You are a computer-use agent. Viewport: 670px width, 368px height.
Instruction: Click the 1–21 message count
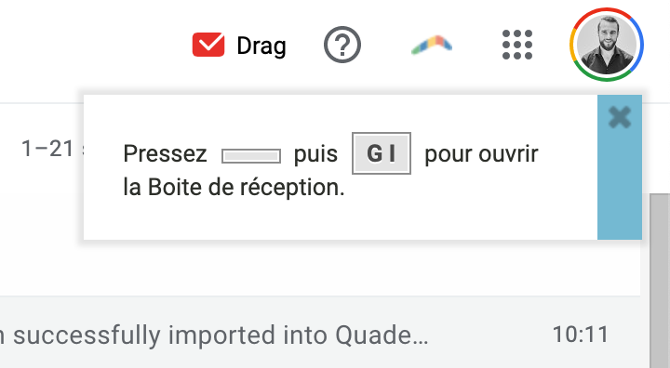pos(47,149)
